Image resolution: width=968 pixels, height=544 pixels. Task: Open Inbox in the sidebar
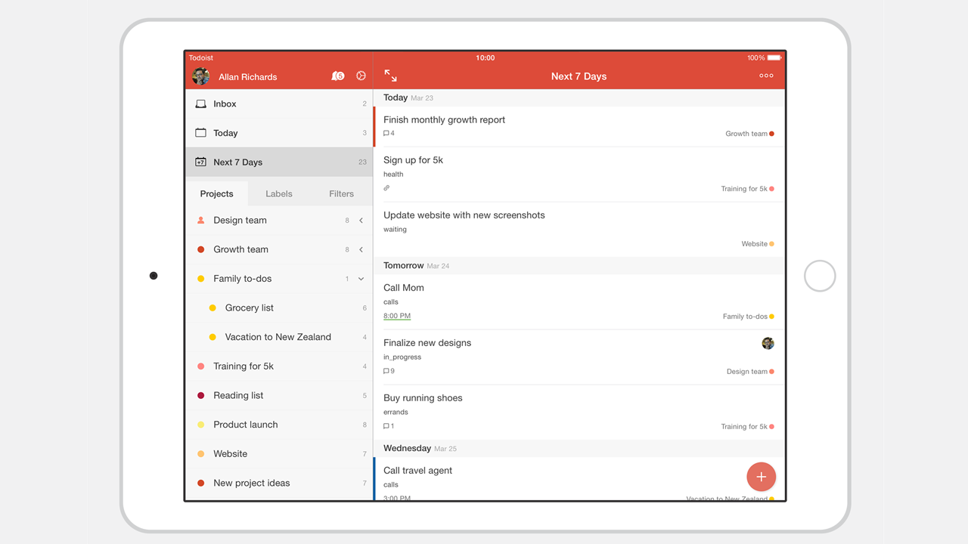point(279,104)
